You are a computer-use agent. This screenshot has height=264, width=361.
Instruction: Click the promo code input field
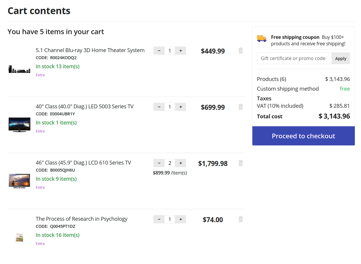[x=294, y=58]
